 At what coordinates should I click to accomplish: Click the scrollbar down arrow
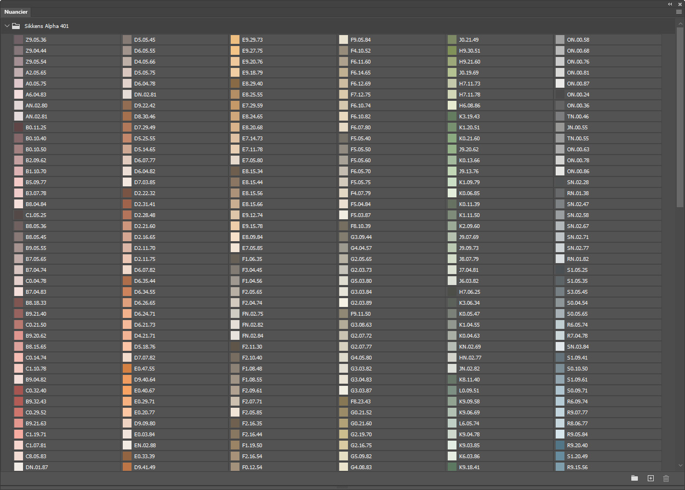pyautogui.click(x=681, y=466)
